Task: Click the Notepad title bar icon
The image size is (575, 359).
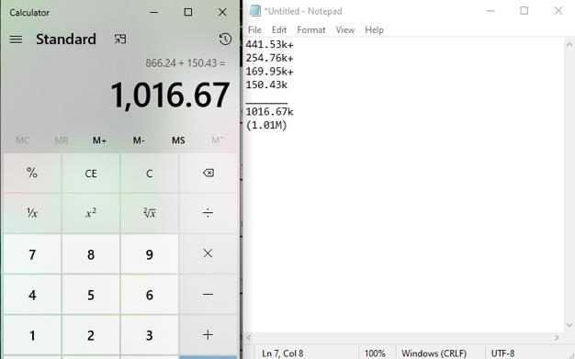Action: pos(254,11)
